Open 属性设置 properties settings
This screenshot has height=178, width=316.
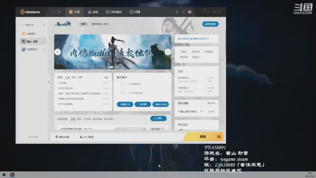click(62, 137)
